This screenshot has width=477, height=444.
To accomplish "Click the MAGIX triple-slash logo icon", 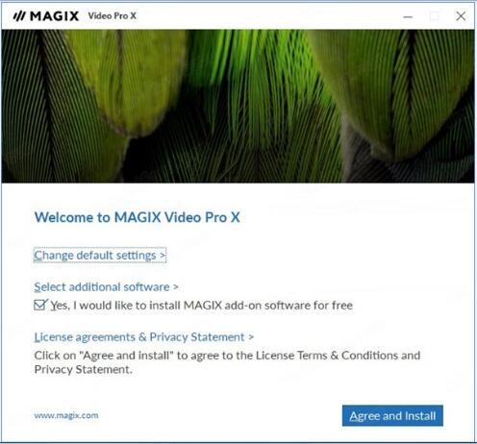I will (19, 15).
